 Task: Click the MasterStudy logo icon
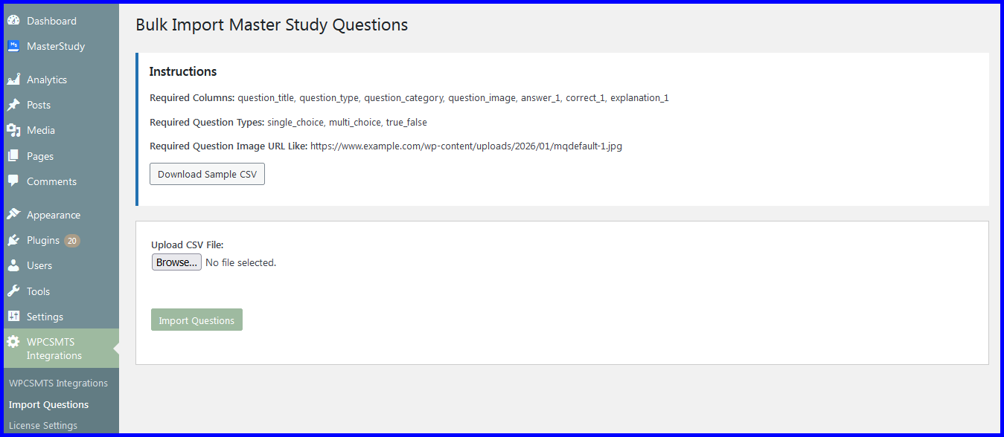point(13,46)
